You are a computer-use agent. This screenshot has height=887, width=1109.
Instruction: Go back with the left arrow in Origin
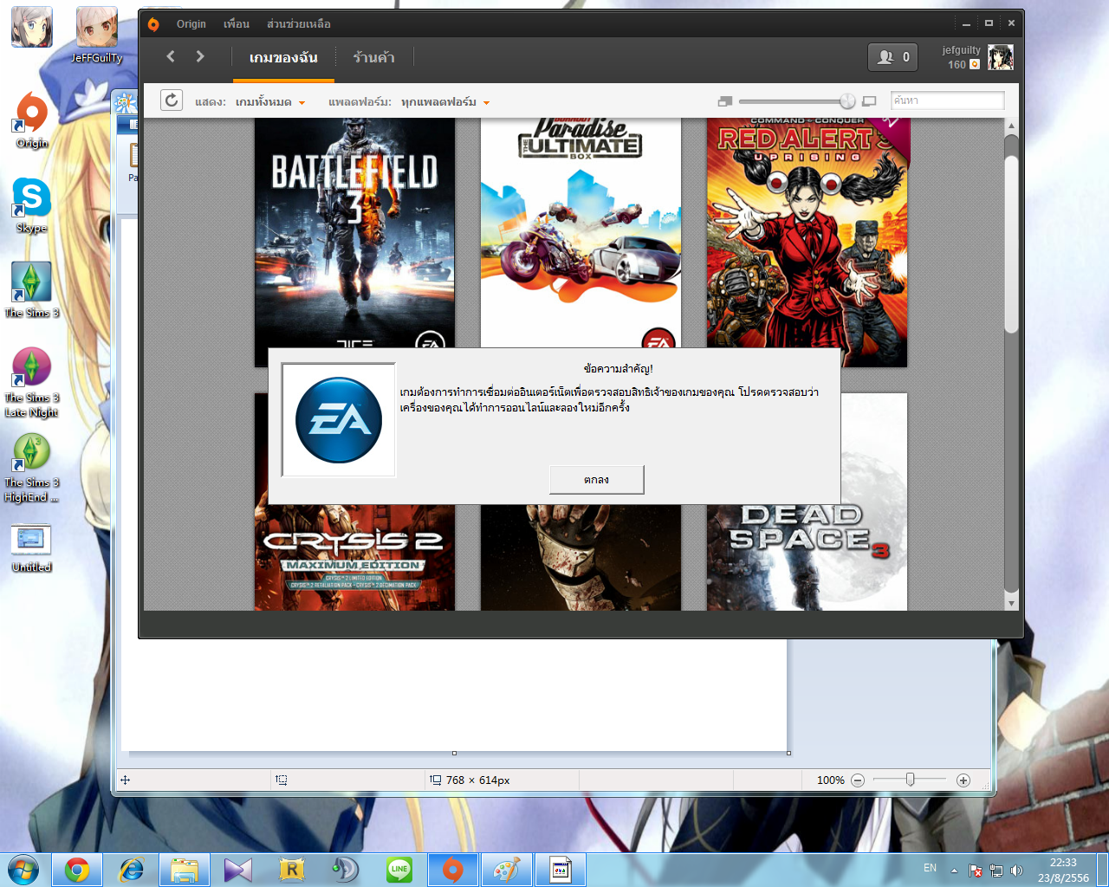point(171,56)
